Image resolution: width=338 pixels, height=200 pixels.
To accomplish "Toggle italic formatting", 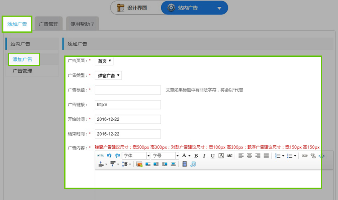I will [x=204, y=156].
